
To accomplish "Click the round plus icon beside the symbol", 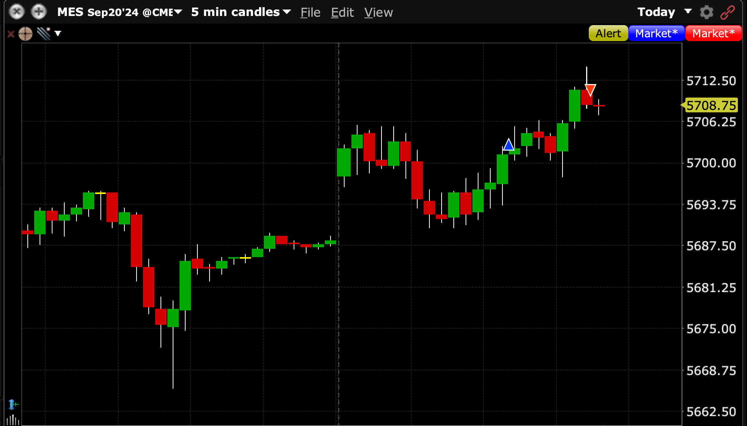I will coord(39,12).
